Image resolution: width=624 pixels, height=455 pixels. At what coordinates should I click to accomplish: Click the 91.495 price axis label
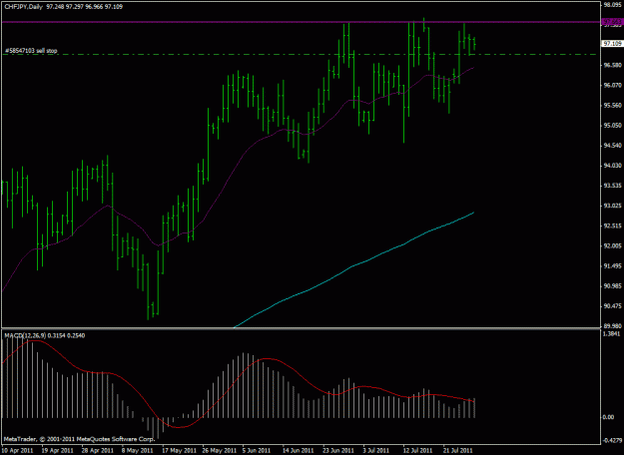point(612,265)
